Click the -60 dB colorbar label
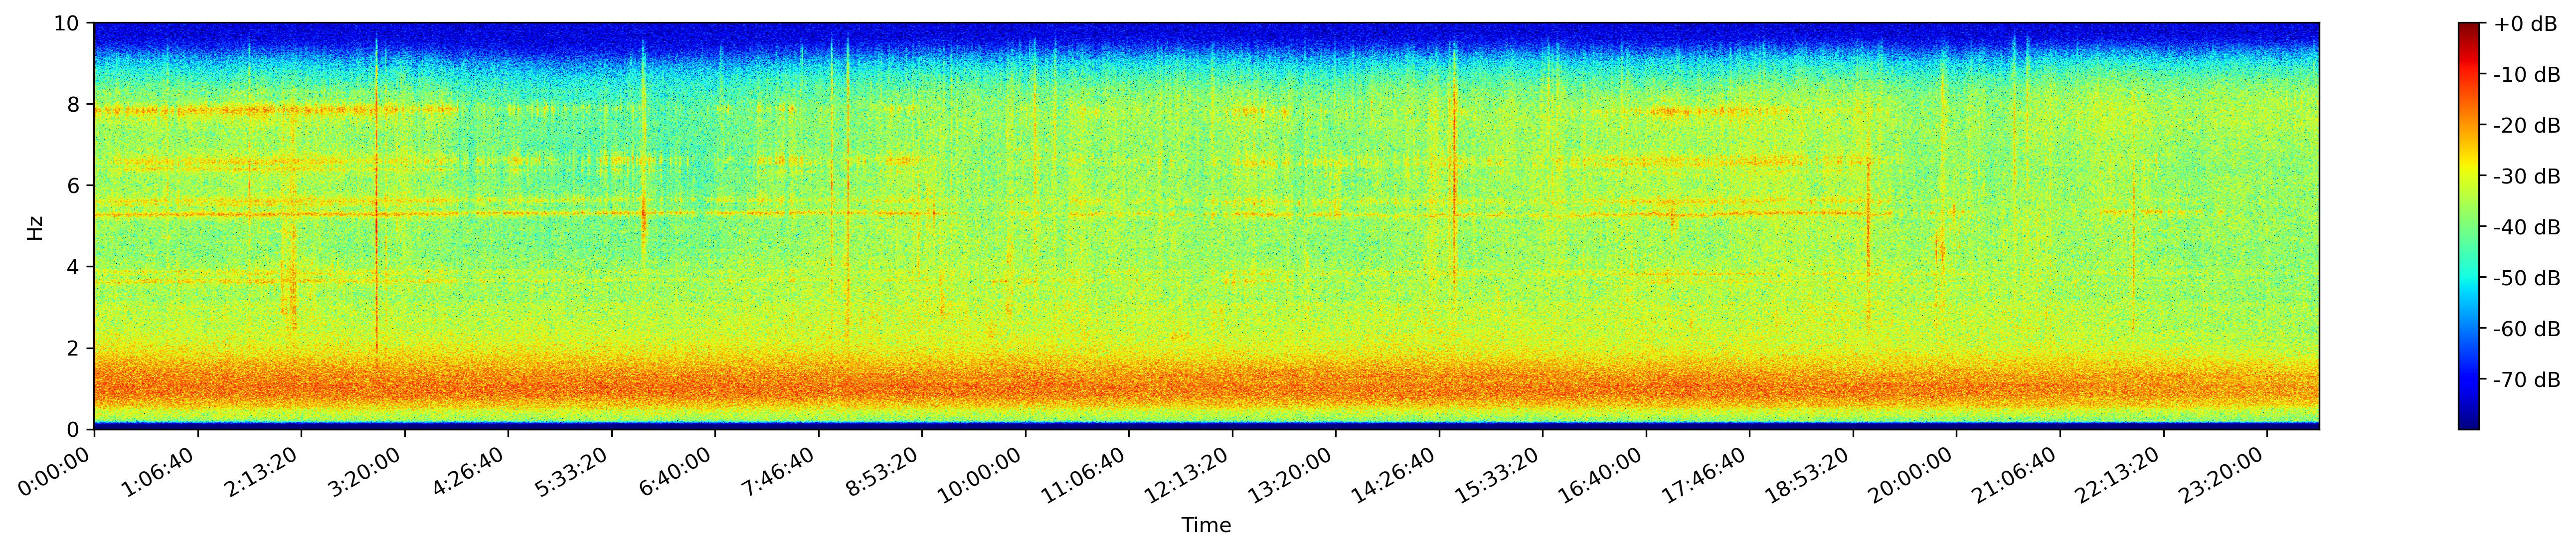This screenshot has width=2576, height=551. (2527, 330)
